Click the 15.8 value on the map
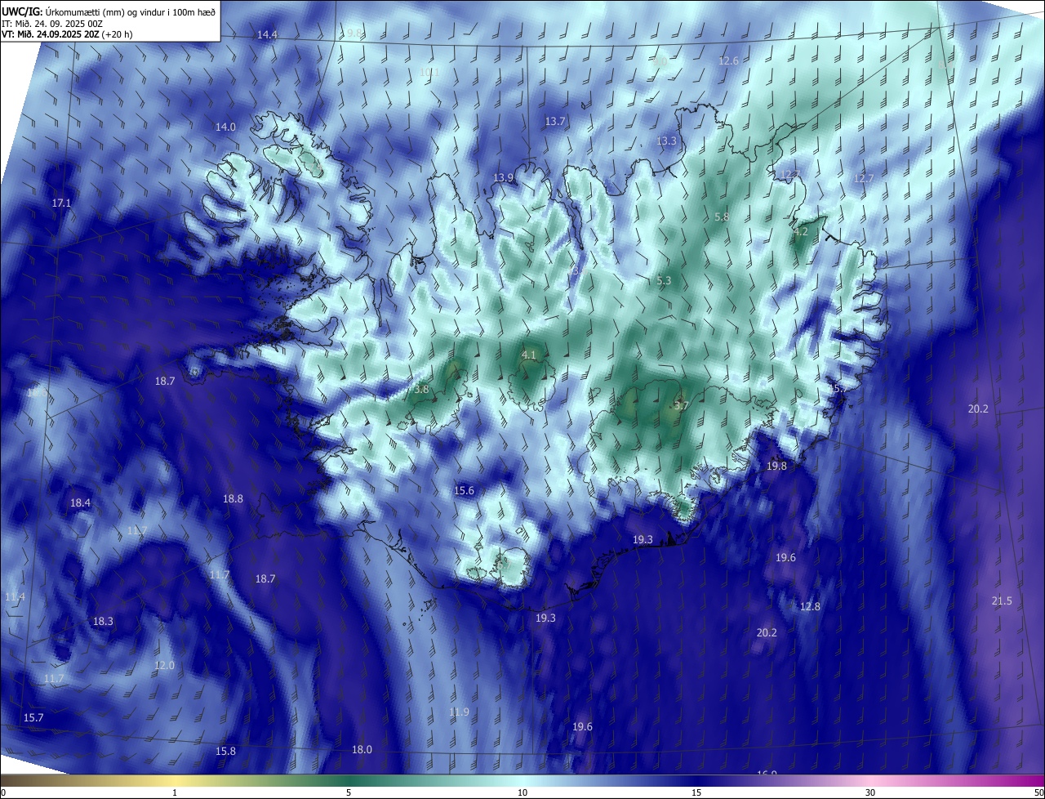Screen dimensions: 1045x799 [225, 751]
